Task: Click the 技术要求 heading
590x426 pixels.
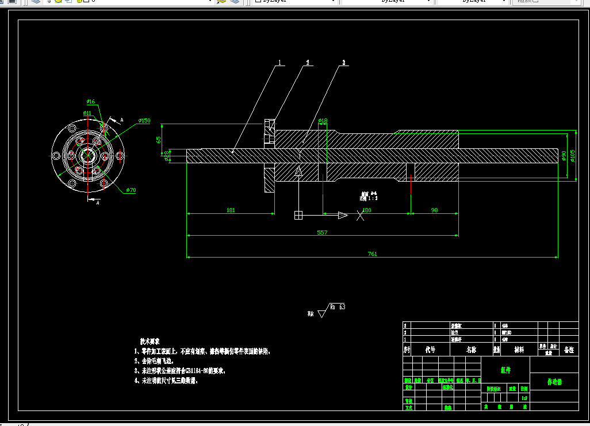Action: (150, 341)
